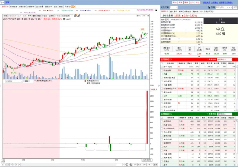Click the search magnifier icon at top-left

pyautogui.click(x=1, y=2)
